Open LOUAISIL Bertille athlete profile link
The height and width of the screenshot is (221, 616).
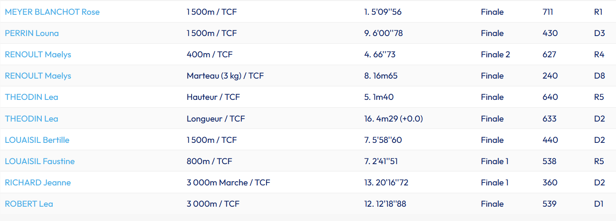(x=37, y=140)
